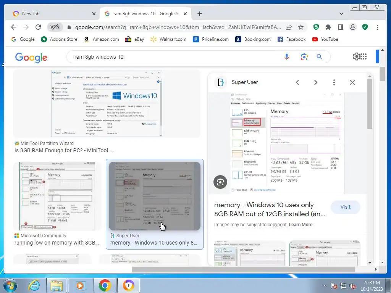Open the Google apps grid

coord(364,56)
